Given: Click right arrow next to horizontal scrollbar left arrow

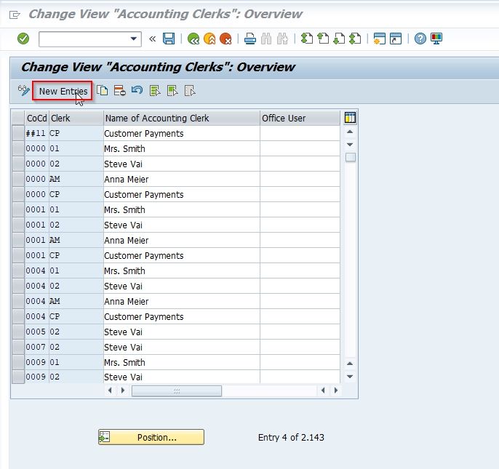Looking at the screenshot, I should [123, 390].
